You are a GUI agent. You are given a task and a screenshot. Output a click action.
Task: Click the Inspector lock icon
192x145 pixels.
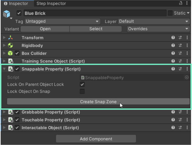tap(181, 3)
